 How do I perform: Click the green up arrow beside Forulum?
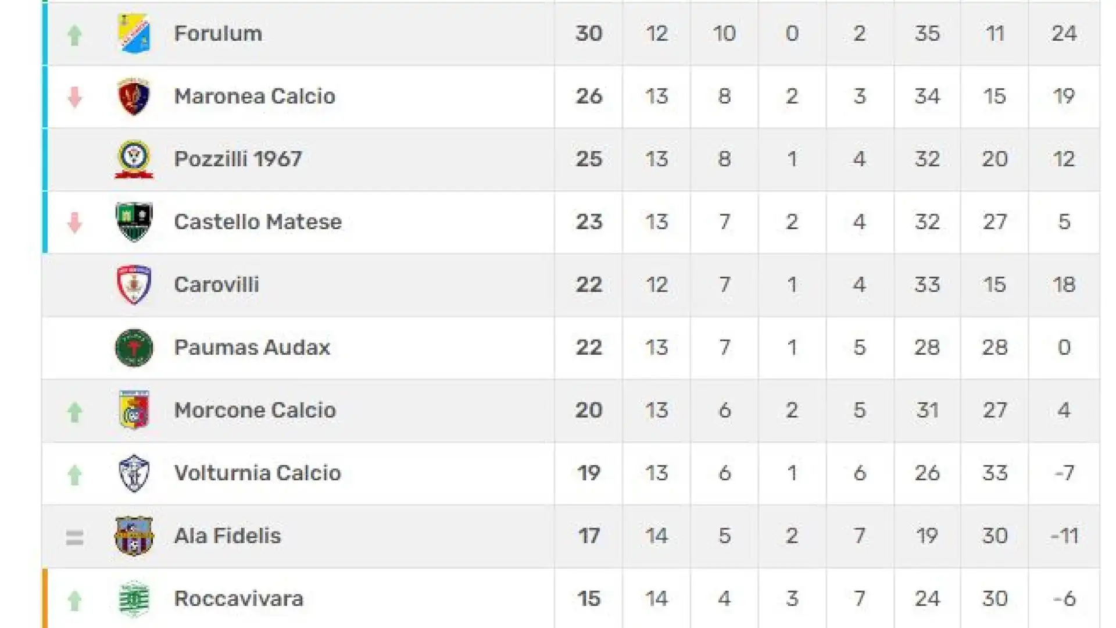click(74, 35)
